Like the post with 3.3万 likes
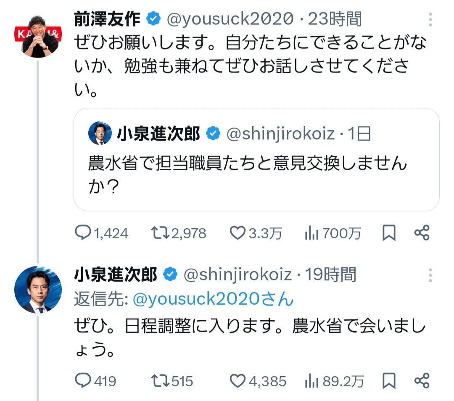 click(x=238, y=233)
